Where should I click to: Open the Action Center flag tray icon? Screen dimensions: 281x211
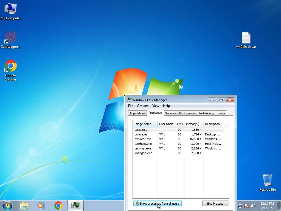tap(247, 206)
